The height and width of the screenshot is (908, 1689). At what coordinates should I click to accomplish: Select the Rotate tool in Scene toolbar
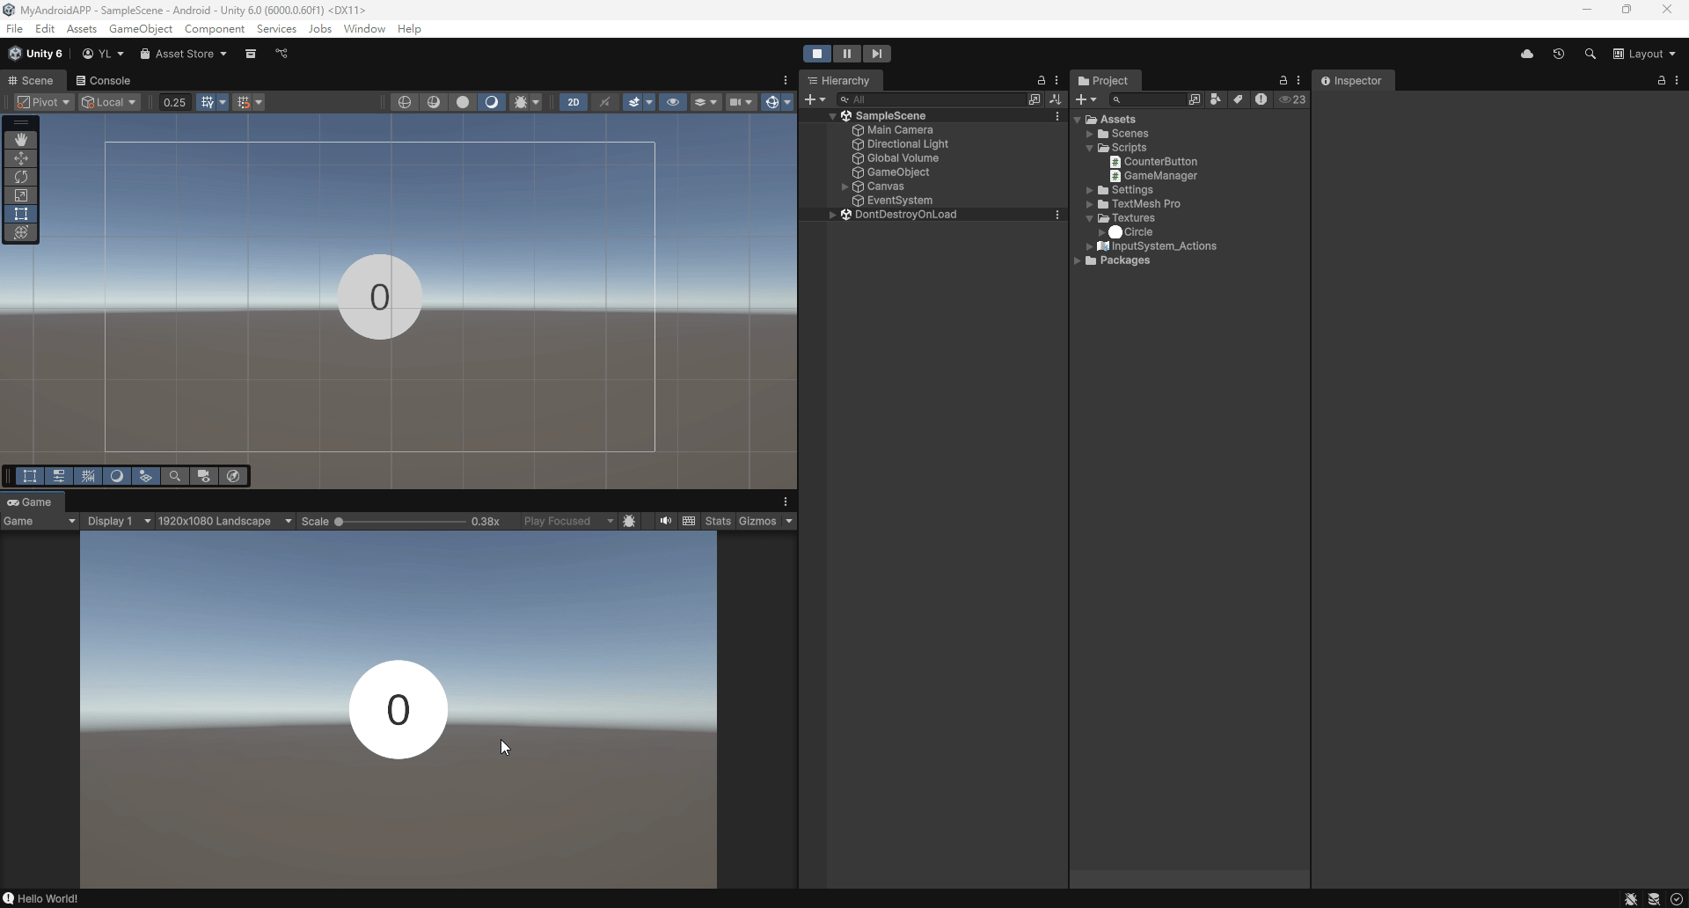(21, 177)
